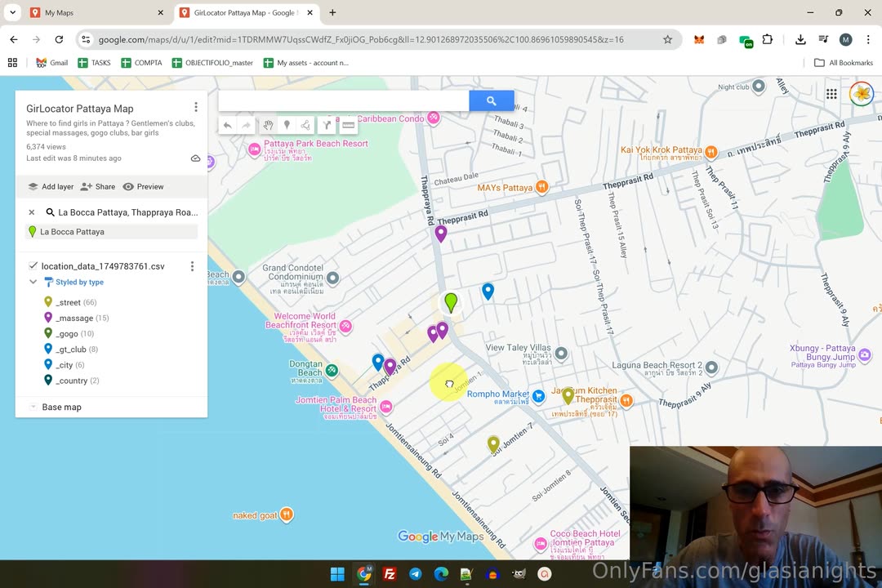This screenshot has width=882, height=588.
Task: Click the browser address bar URL
Action: point(361,39)
